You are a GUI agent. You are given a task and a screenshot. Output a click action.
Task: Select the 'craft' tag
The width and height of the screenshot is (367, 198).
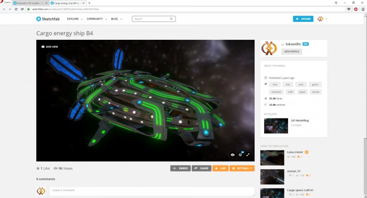pyautogui.click(x=290, y=92)
